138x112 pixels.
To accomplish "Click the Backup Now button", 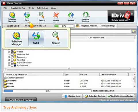I will click(x=72, y=96).
